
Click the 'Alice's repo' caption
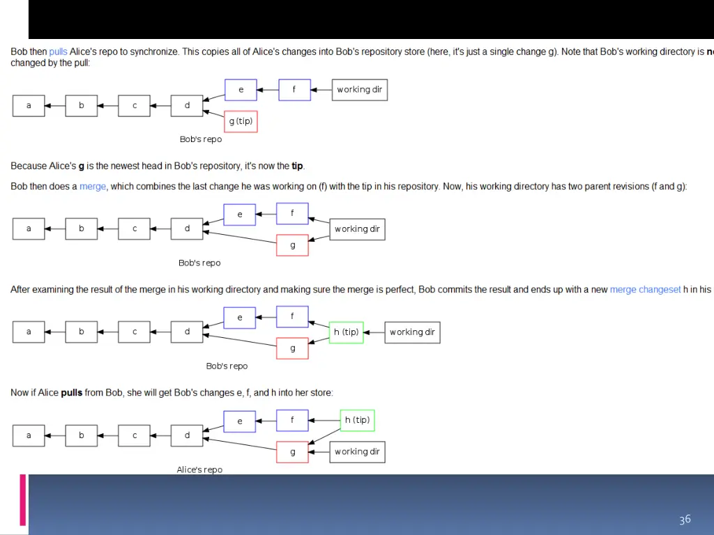click(199, 470)
